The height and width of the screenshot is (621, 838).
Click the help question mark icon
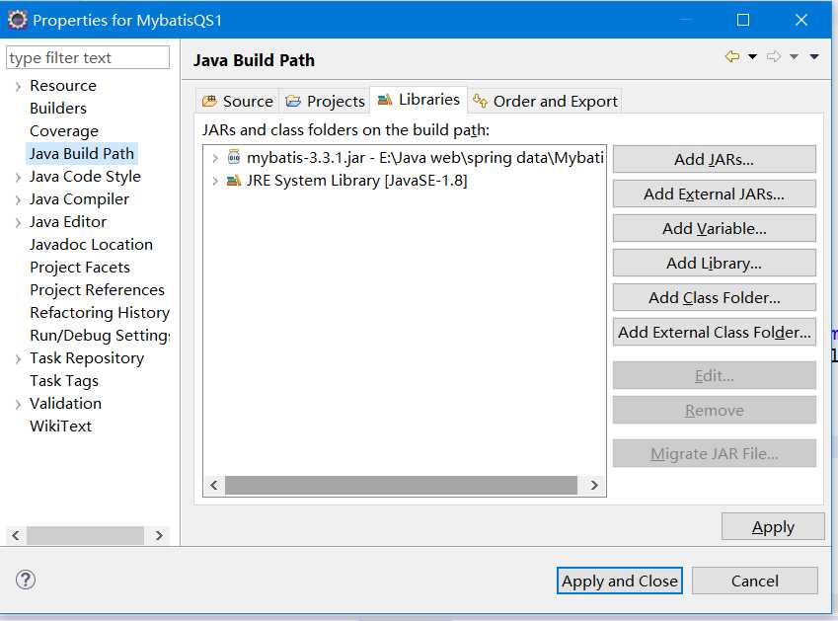pos(26,580)
